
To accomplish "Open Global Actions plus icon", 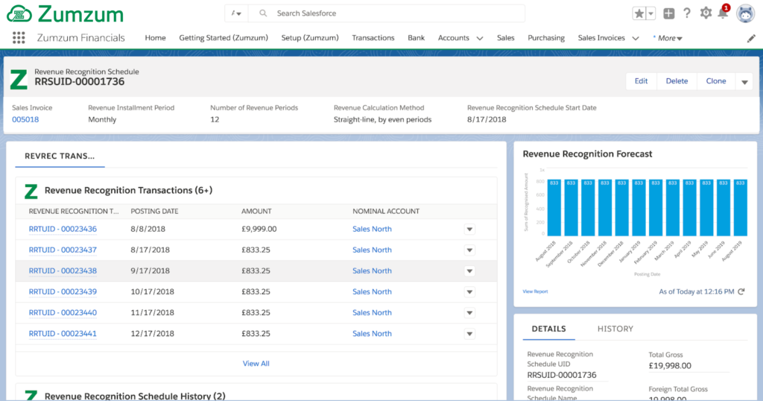I will [x=669, y=13].
